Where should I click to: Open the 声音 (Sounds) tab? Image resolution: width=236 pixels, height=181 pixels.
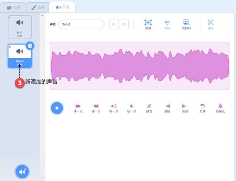pos(62,7)
